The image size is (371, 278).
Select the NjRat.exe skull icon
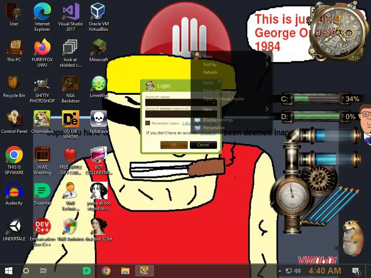[x=99, y=122]
